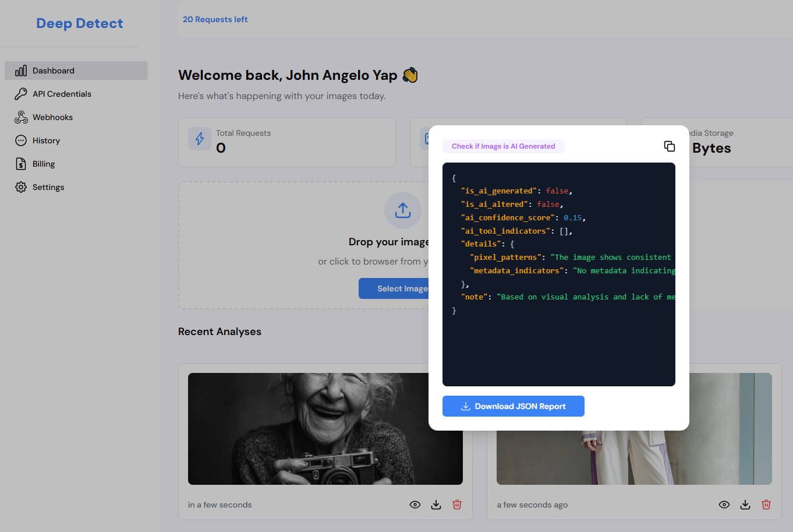The width and height of the screenshot is (793, 532).
Task: View the old woman photo analysis (eye icon)
Action: [415, 505]
